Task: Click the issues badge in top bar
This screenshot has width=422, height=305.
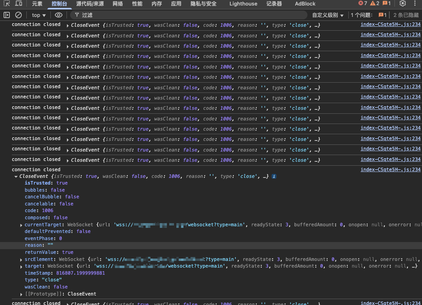Action: 387,4
